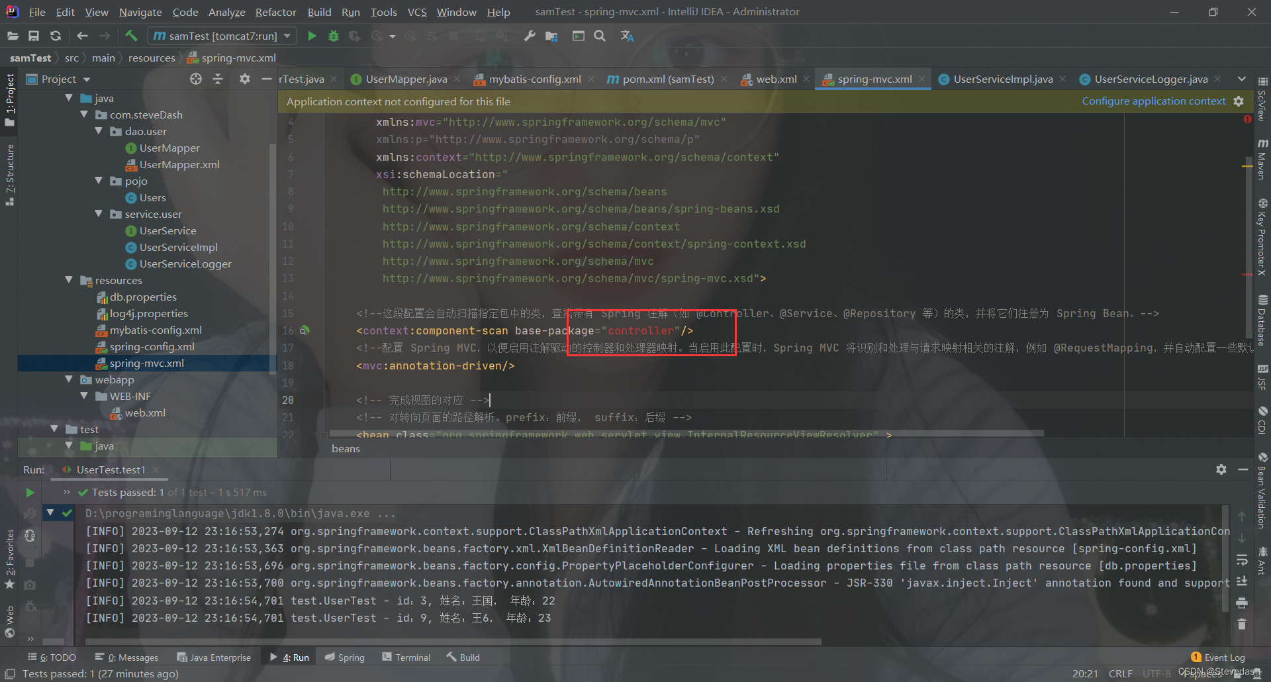Close the spring-mvc.xml tab

922,79
